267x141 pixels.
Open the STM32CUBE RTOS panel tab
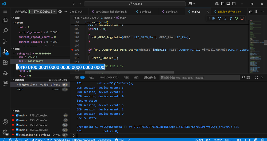[x=109, y=77]
